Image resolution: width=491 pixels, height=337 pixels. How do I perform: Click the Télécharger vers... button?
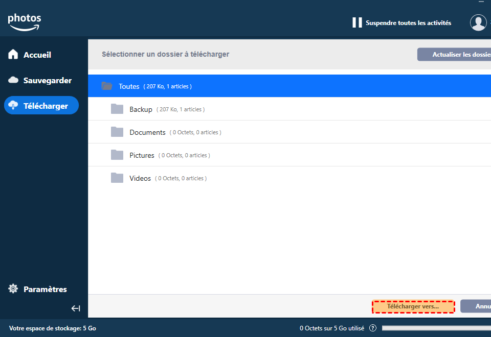click(413, 306)
